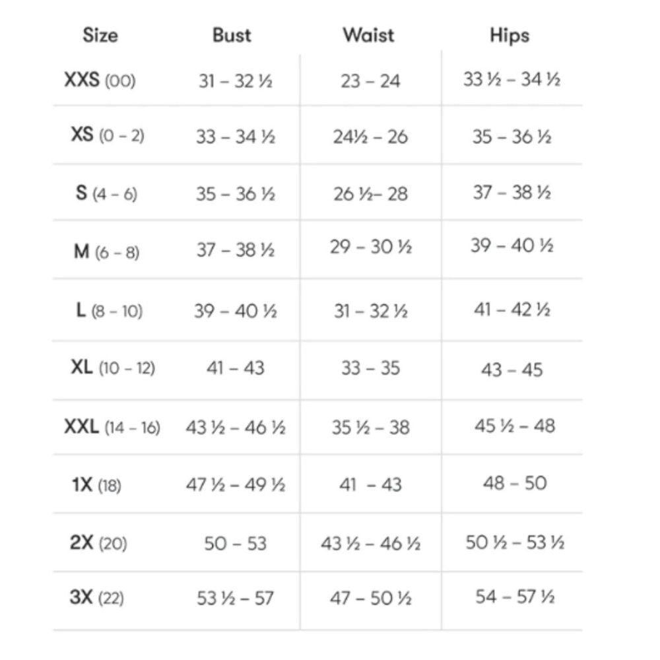Select the XS (0 - 2) size label
The width and height of the screenshot is (660, 660).
pyautogui.click(x=108, y=135)
